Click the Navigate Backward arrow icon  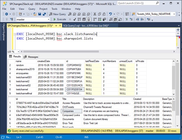click(x=7, y=14)
